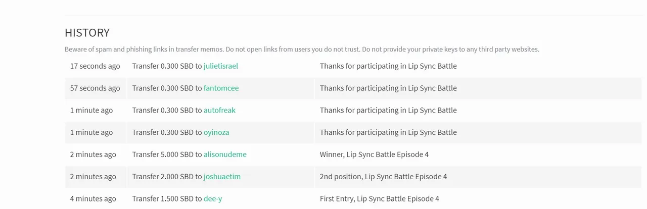
Task: Select the 'Transfer 1.500 SBD to' text
Action: click(167, 199)
